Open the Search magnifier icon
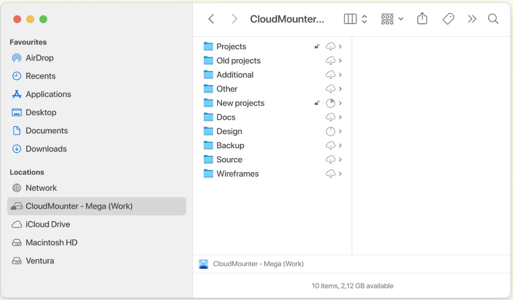The height and width of the screenshot is (300, 513). (x=493, y=19)
